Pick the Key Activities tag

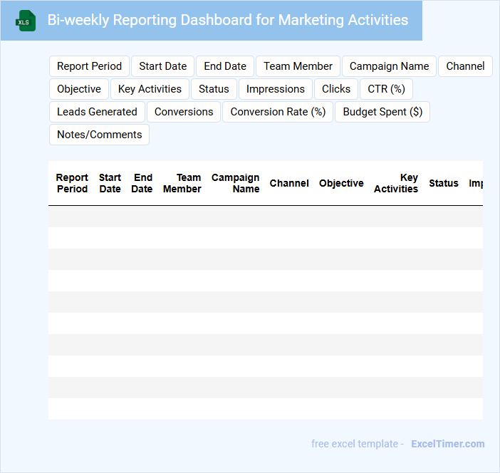click(x=150, y=89)
